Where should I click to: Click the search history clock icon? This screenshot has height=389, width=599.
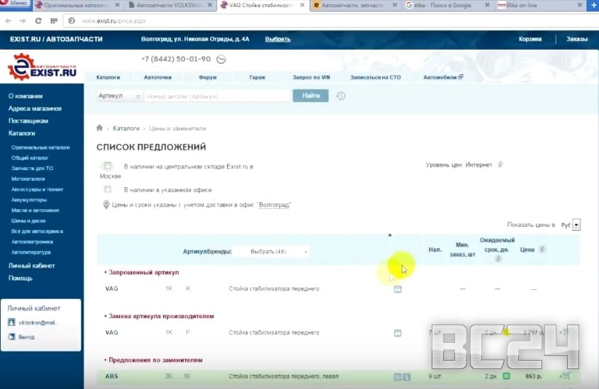[x=341, y=96]
